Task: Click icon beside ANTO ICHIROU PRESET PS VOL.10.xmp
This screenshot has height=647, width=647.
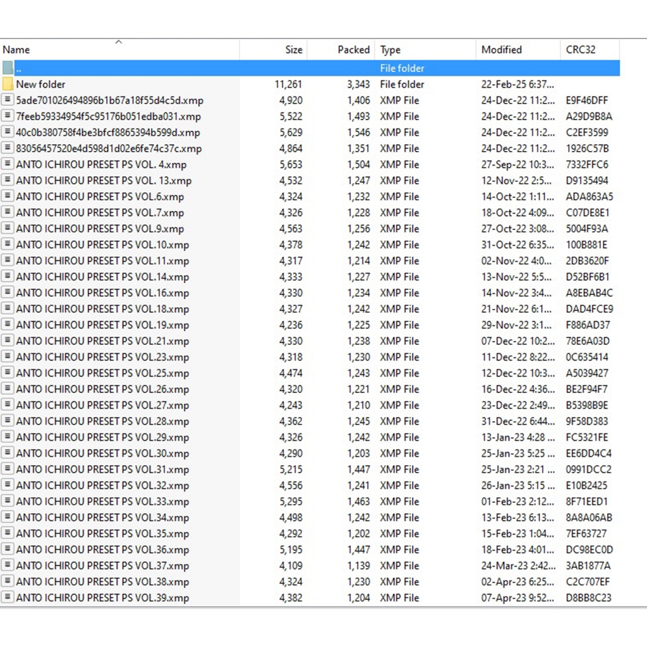Action: click(8, 245)
